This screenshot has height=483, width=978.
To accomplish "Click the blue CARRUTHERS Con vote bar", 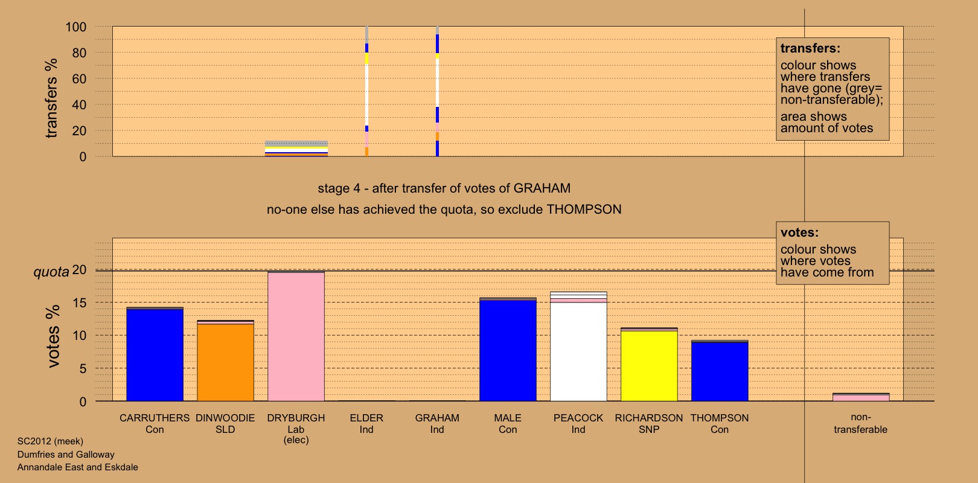I will 155,354.
